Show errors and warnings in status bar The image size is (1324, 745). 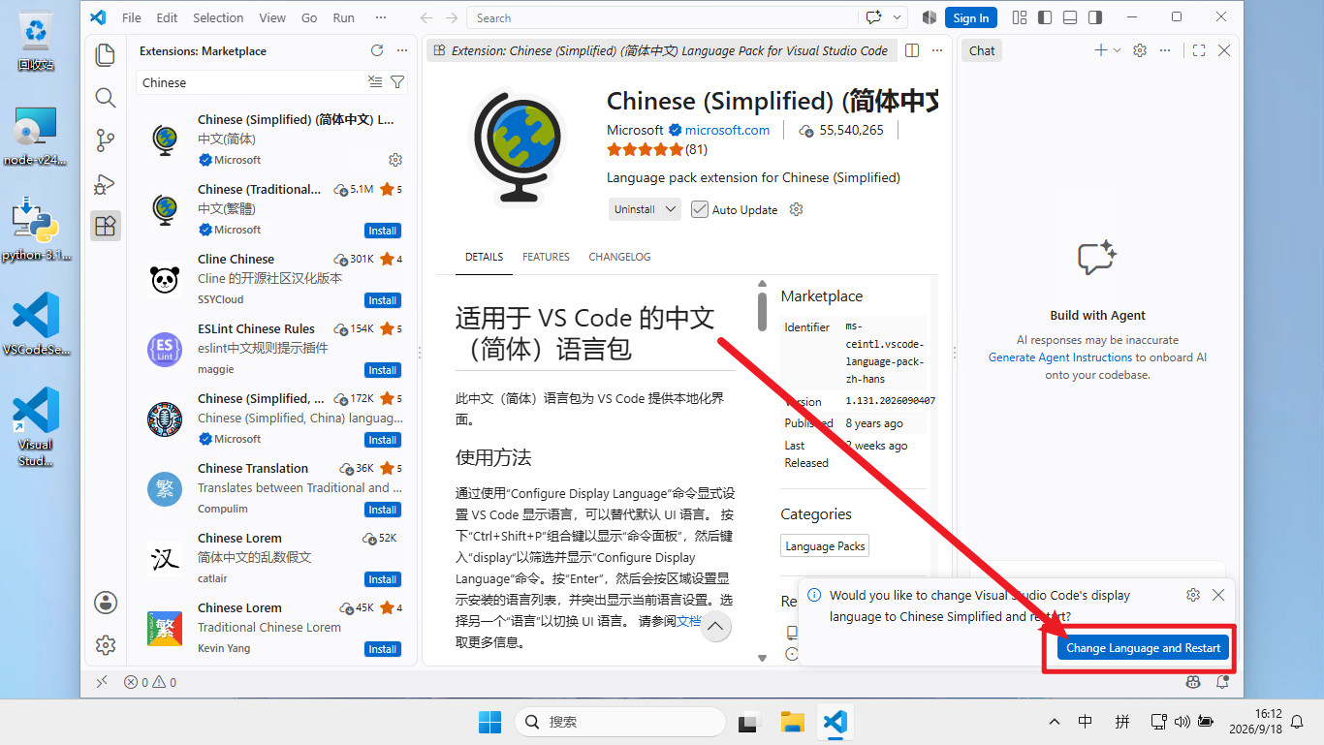click(150, 682)
